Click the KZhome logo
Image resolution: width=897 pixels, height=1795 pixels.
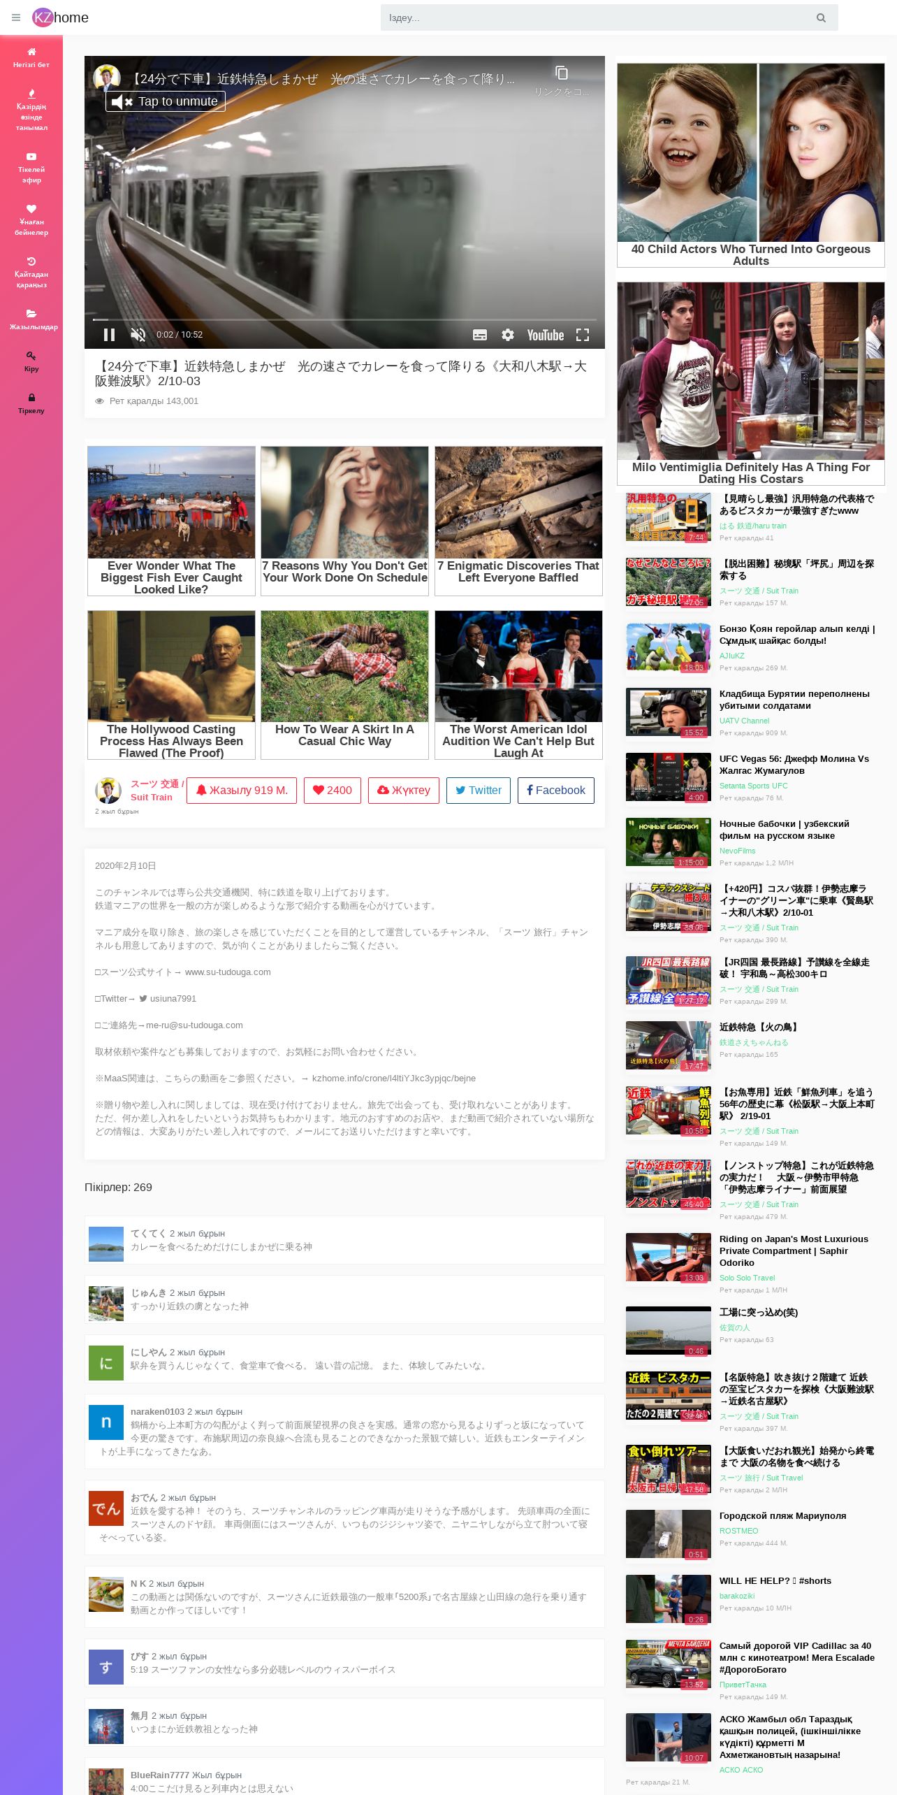tap(61, 17)
